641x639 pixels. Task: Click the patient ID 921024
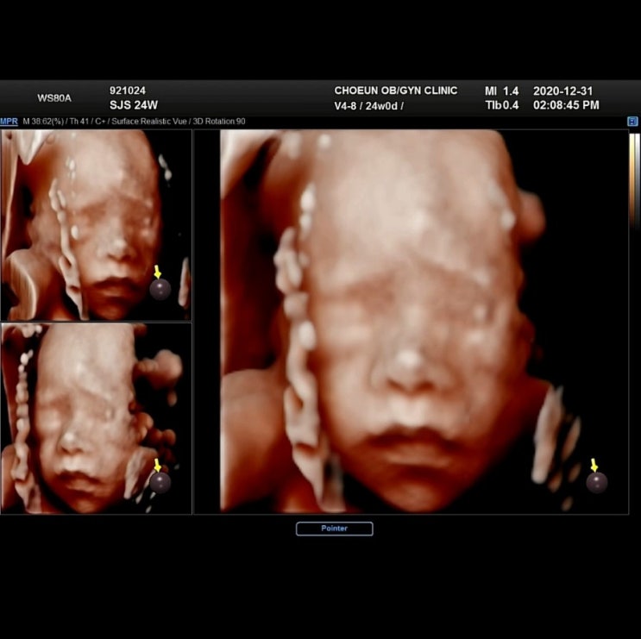tap(128, 91)
